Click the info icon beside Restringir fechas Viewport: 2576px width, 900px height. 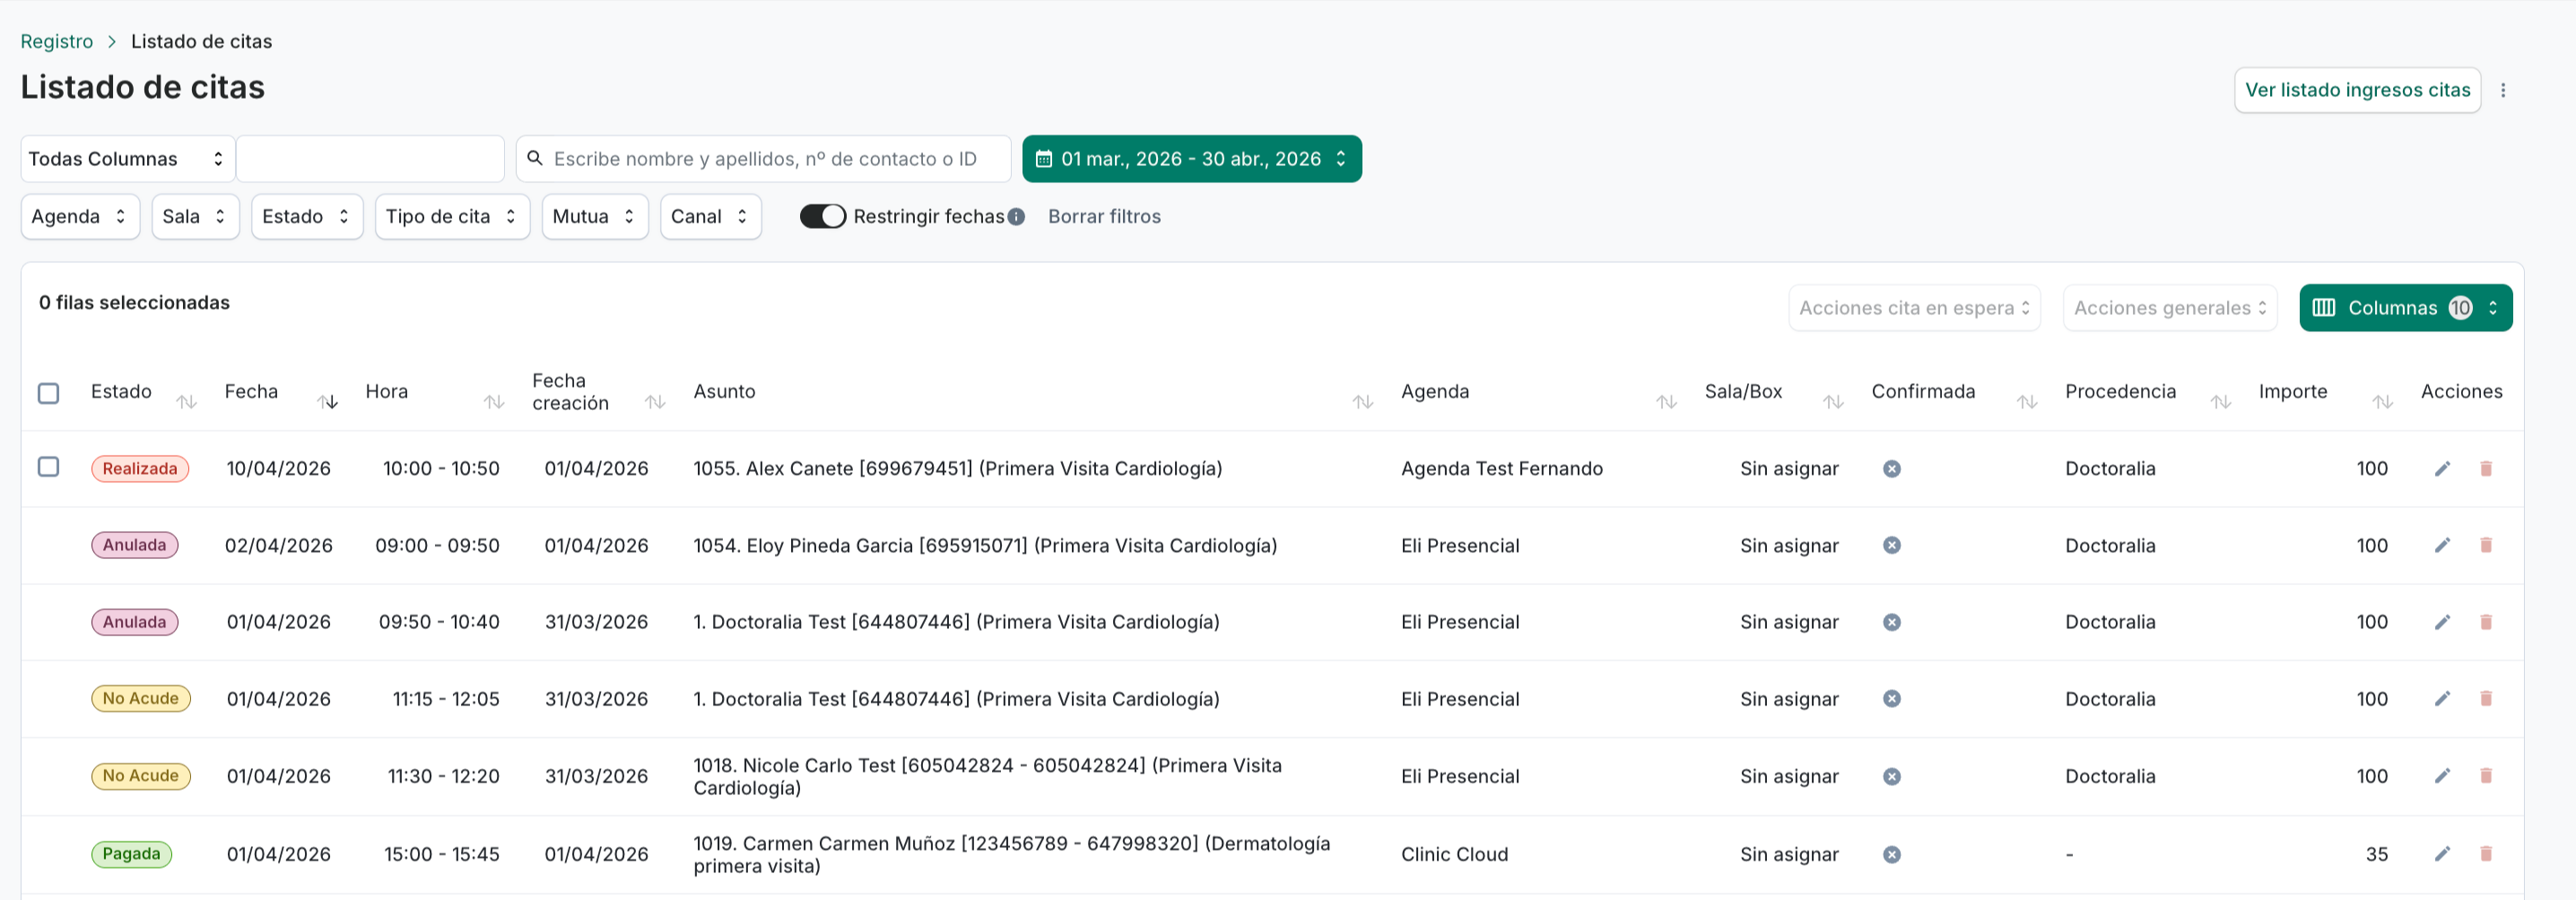pos(1016,217)
